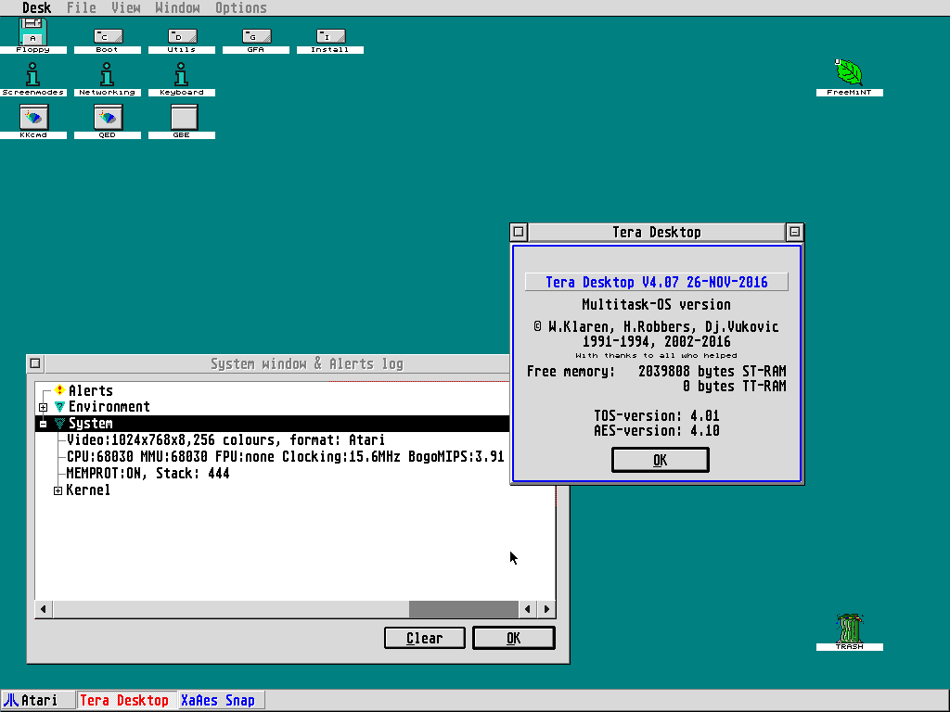This screenshot has width=950, height=712.
Task: Open the KKcmd program icon
Action: (33, 117)
